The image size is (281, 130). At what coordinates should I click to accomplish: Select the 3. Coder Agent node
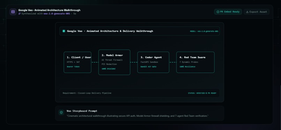pyautogui.click(x=153, y=62)
